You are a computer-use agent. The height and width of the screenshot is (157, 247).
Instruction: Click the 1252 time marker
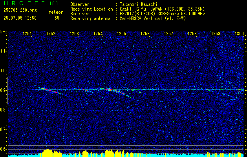(51, 33)
